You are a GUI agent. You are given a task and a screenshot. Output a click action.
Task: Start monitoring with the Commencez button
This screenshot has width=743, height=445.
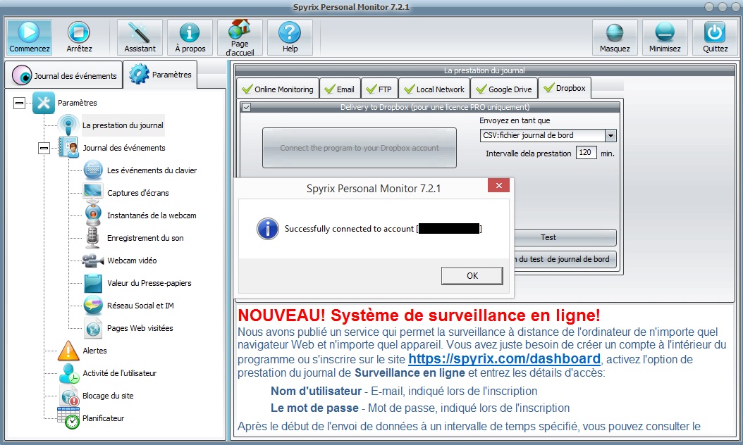tap(29, 37)
